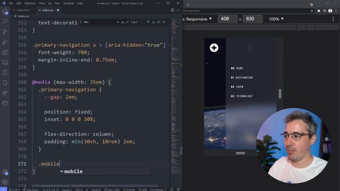Click the viewport bottom-edge resize handle
This screenshot has width=340, height=191.
(x=241, y=153)
